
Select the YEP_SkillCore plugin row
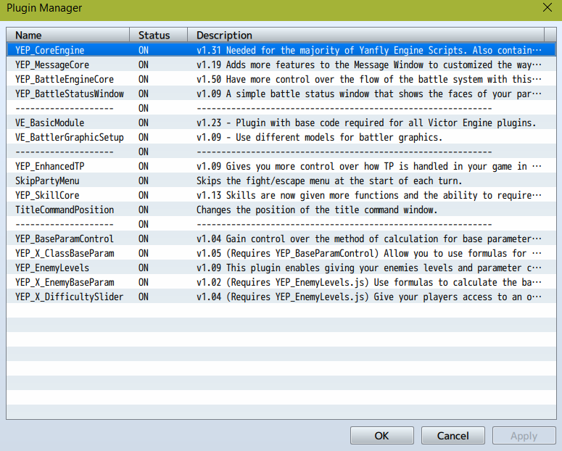click(x=281, y=195)
